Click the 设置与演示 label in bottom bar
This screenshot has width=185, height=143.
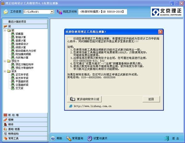coord(100,138)
